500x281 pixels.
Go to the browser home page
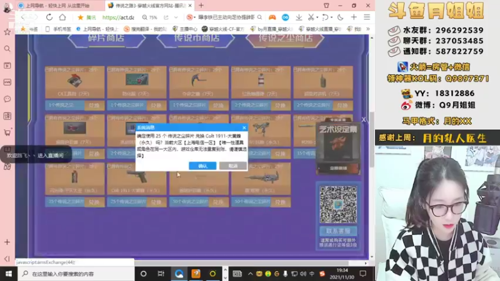coord(63,17)
